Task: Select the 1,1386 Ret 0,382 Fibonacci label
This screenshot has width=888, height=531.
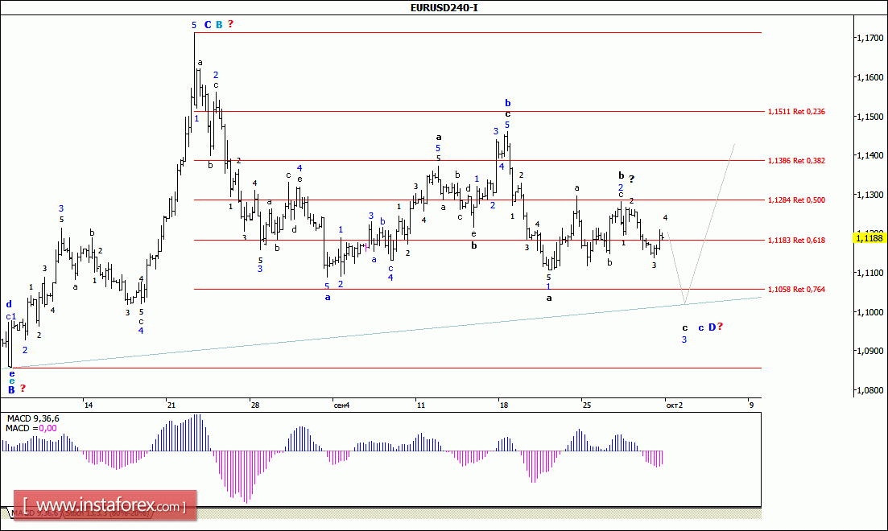Action: 797,161
